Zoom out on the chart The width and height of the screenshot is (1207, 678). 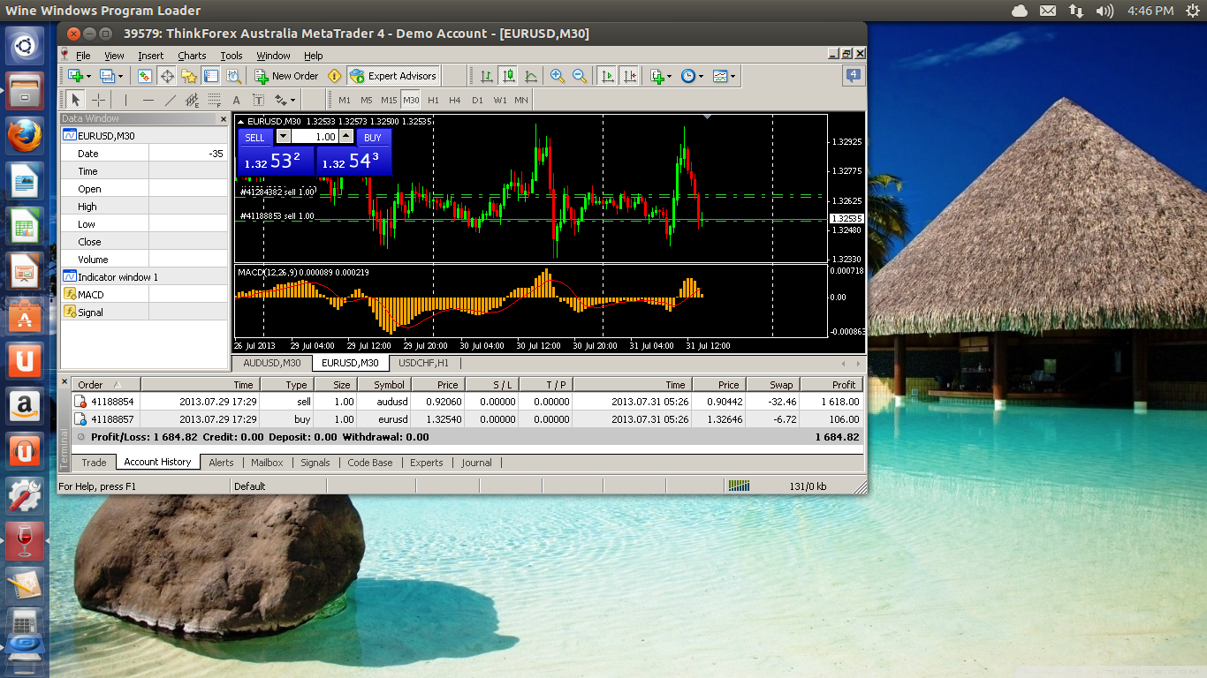580,76
